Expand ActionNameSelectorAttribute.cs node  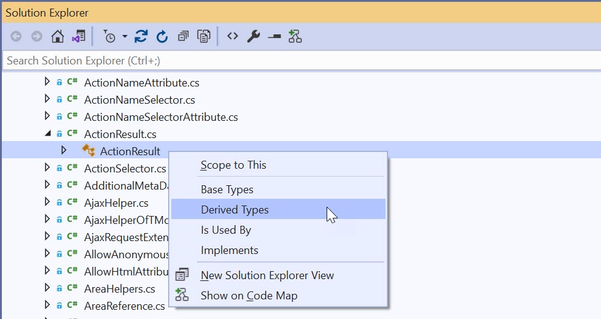[x=47, y=116]
